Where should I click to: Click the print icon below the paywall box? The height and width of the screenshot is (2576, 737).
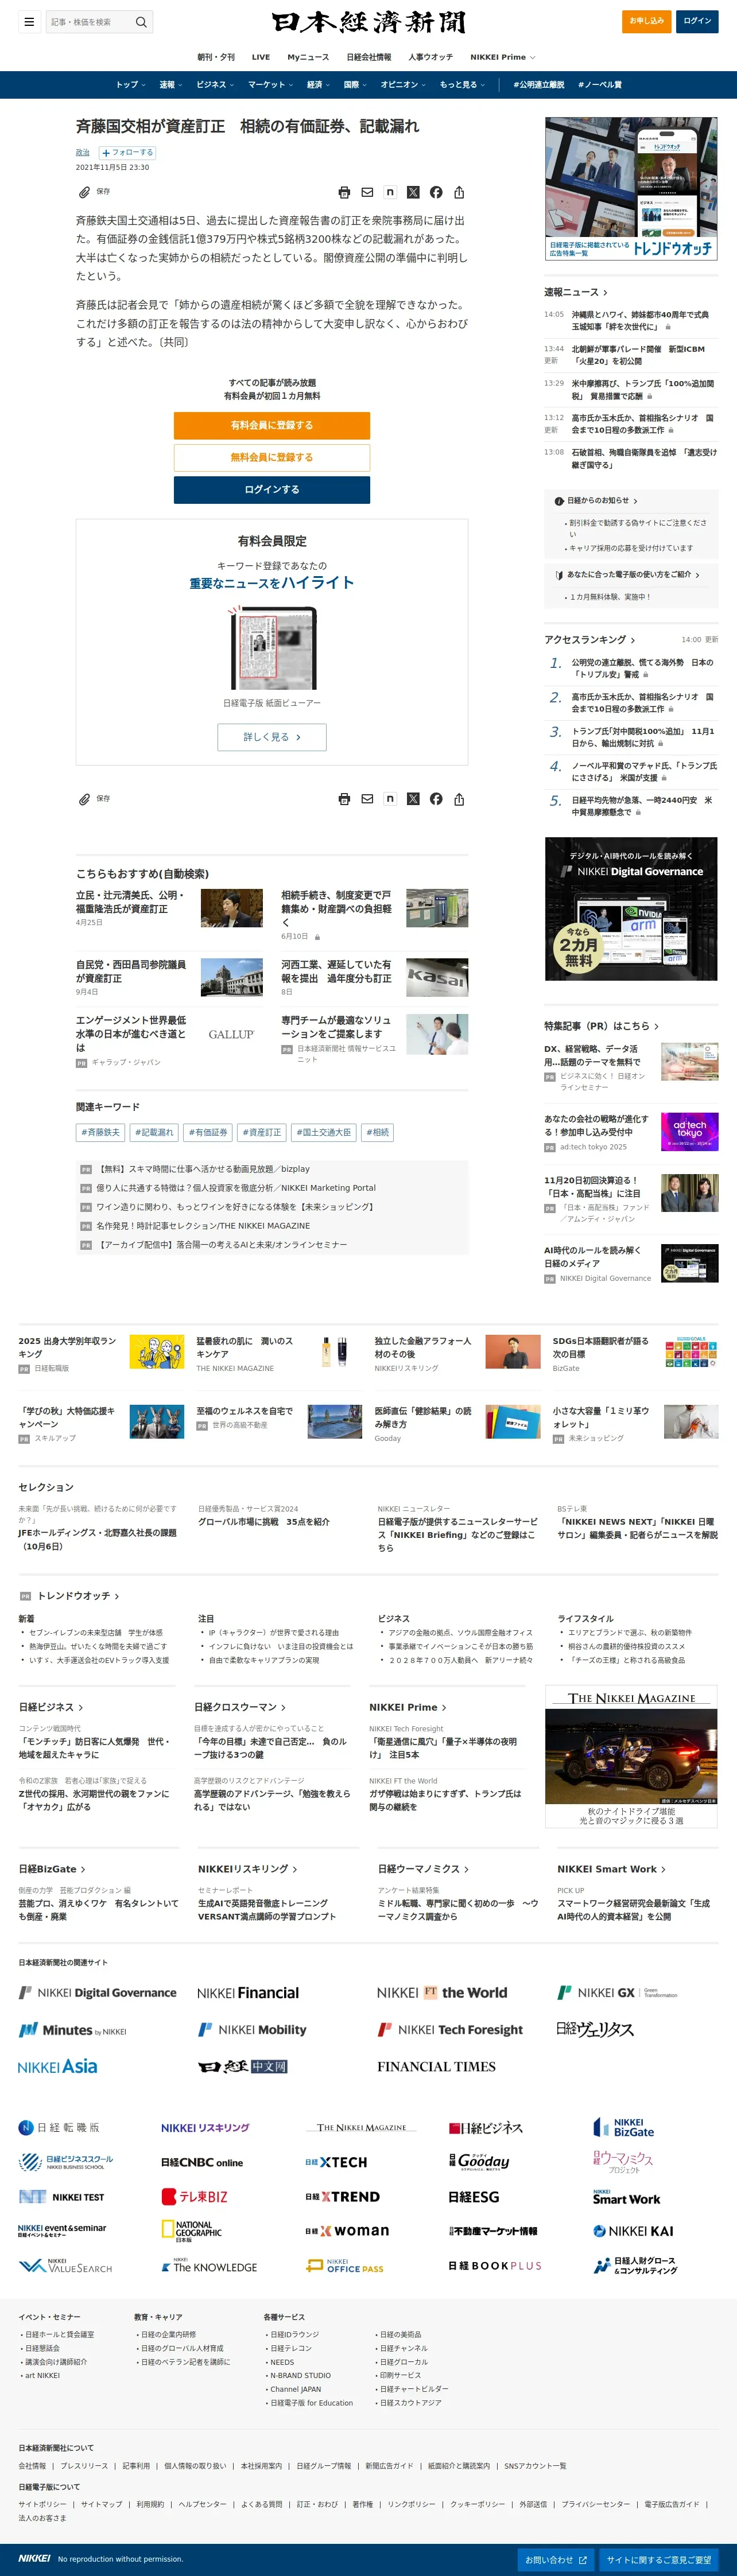344,799
